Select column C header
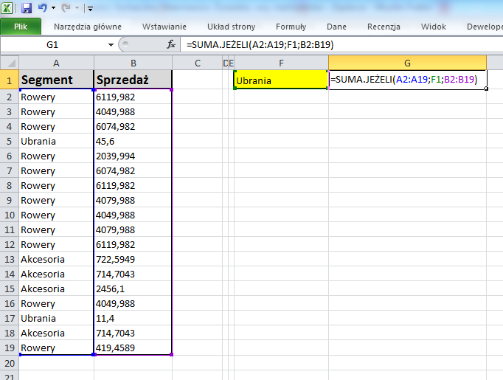This screenshot has height=380, width=503. pyautogui.click(x=197, y=63)
